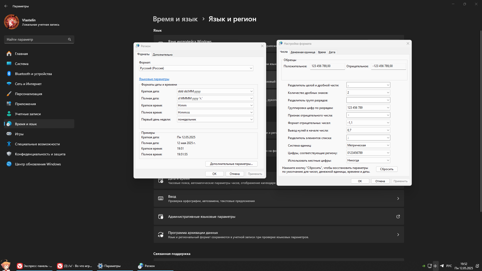Switch to Параметры taskbar gear icon
The image size is (482, 271).
click(x=100, y=266)
